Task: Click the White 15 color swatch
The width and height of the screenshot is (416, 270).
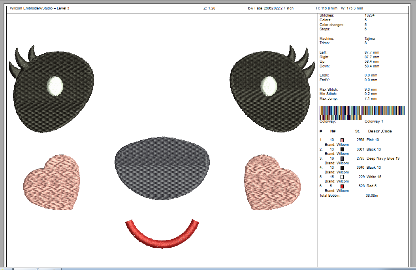Action: click(x=342, y=177)
